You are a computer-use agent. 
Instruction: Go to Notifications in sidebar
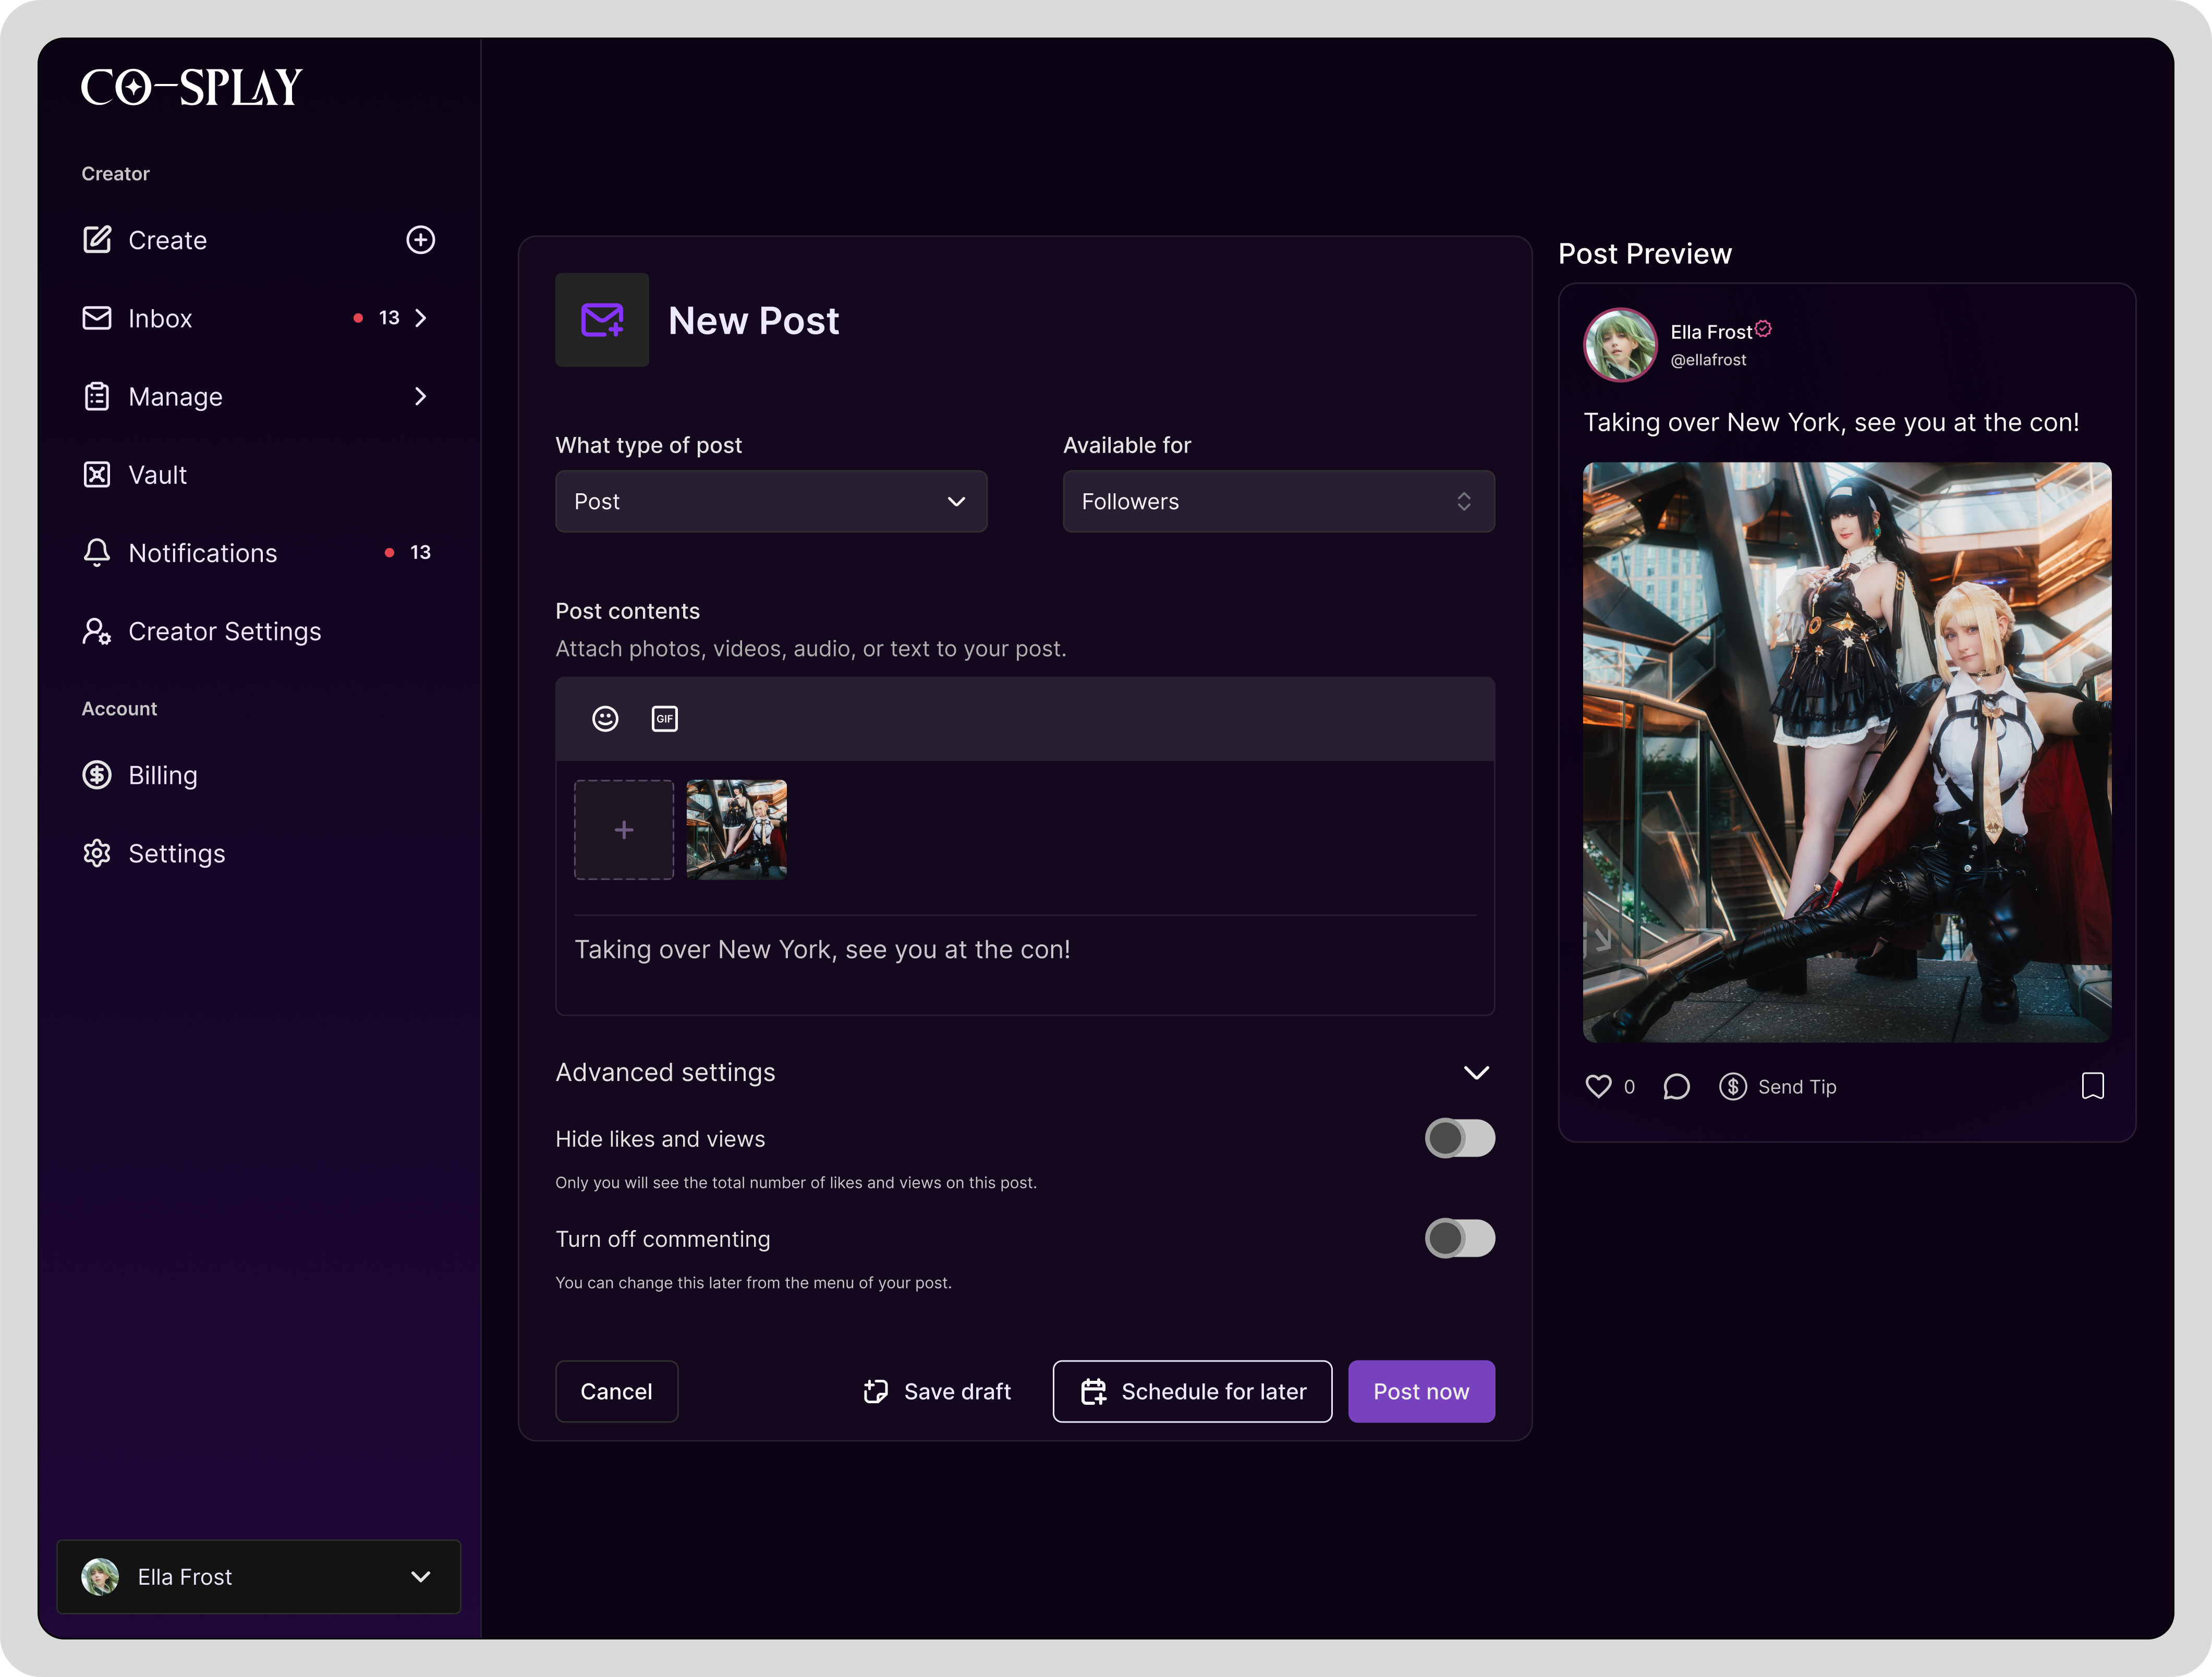coord(202,553)
